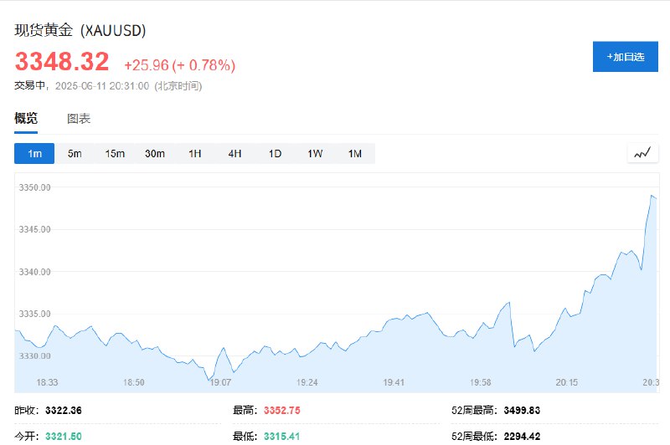Select the 1W weekly chart
The width and height of the screenshot is (670, 445).
coord(315,154)
